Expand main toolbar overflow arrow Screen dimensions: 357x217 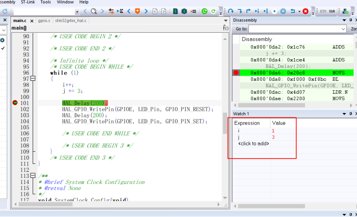(x=221, y=14)
